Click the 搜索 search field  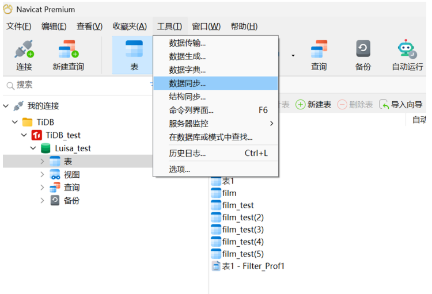75,85
